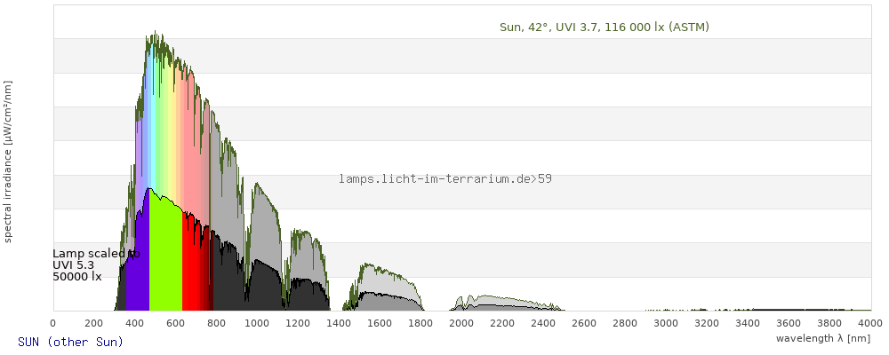
Task: Click the gray sun hump near 2200 nm
Action: (x=502, y=301)
